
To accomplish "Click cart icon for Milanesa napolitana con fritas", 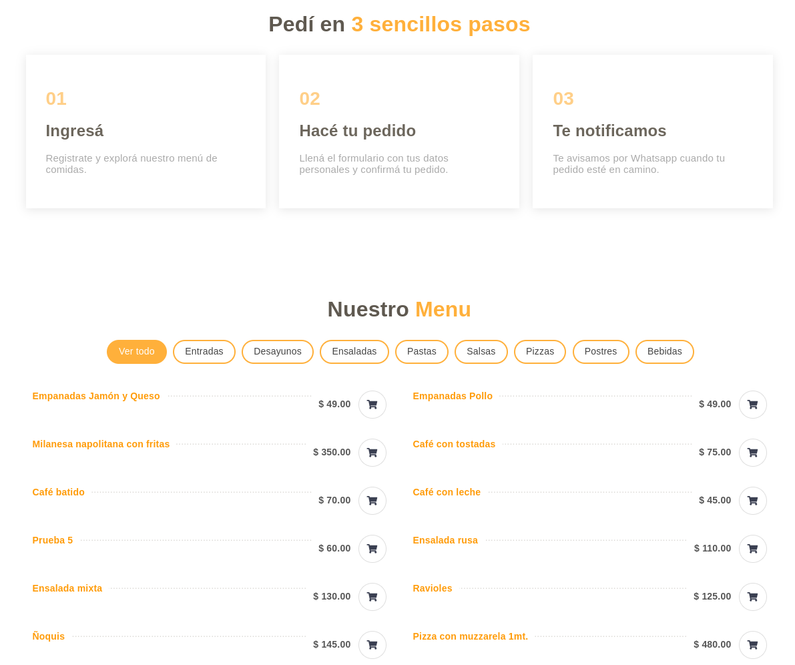I will [x=372, y=453].
